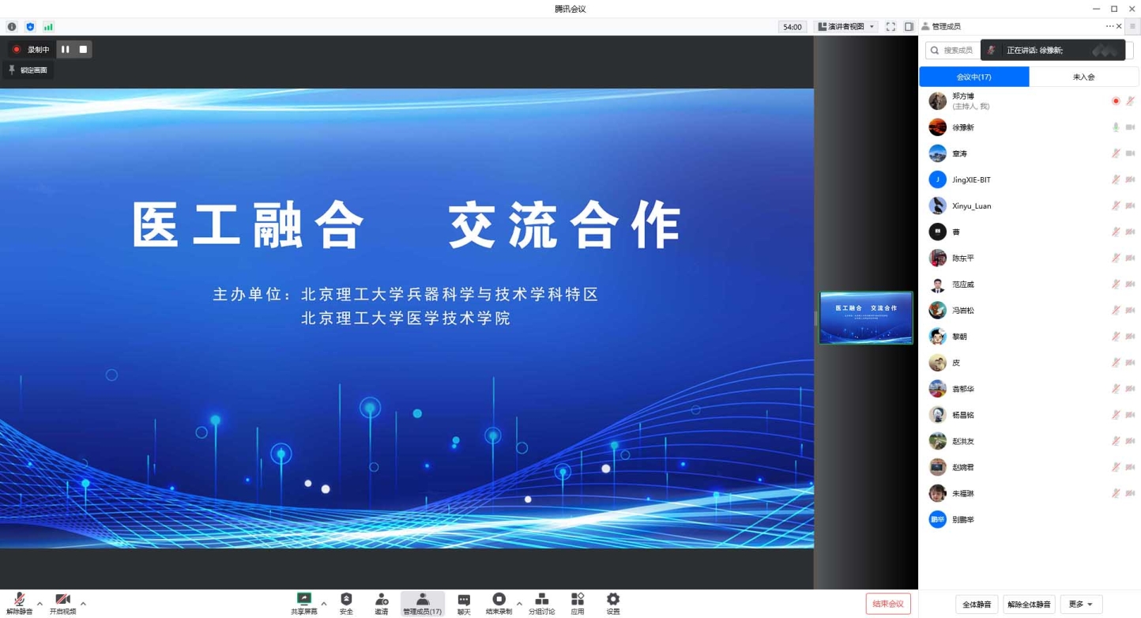Viewport: 1141px width, 618px height.
Task: Open the 应用 apps icon
Action: [x=578, y=604]
